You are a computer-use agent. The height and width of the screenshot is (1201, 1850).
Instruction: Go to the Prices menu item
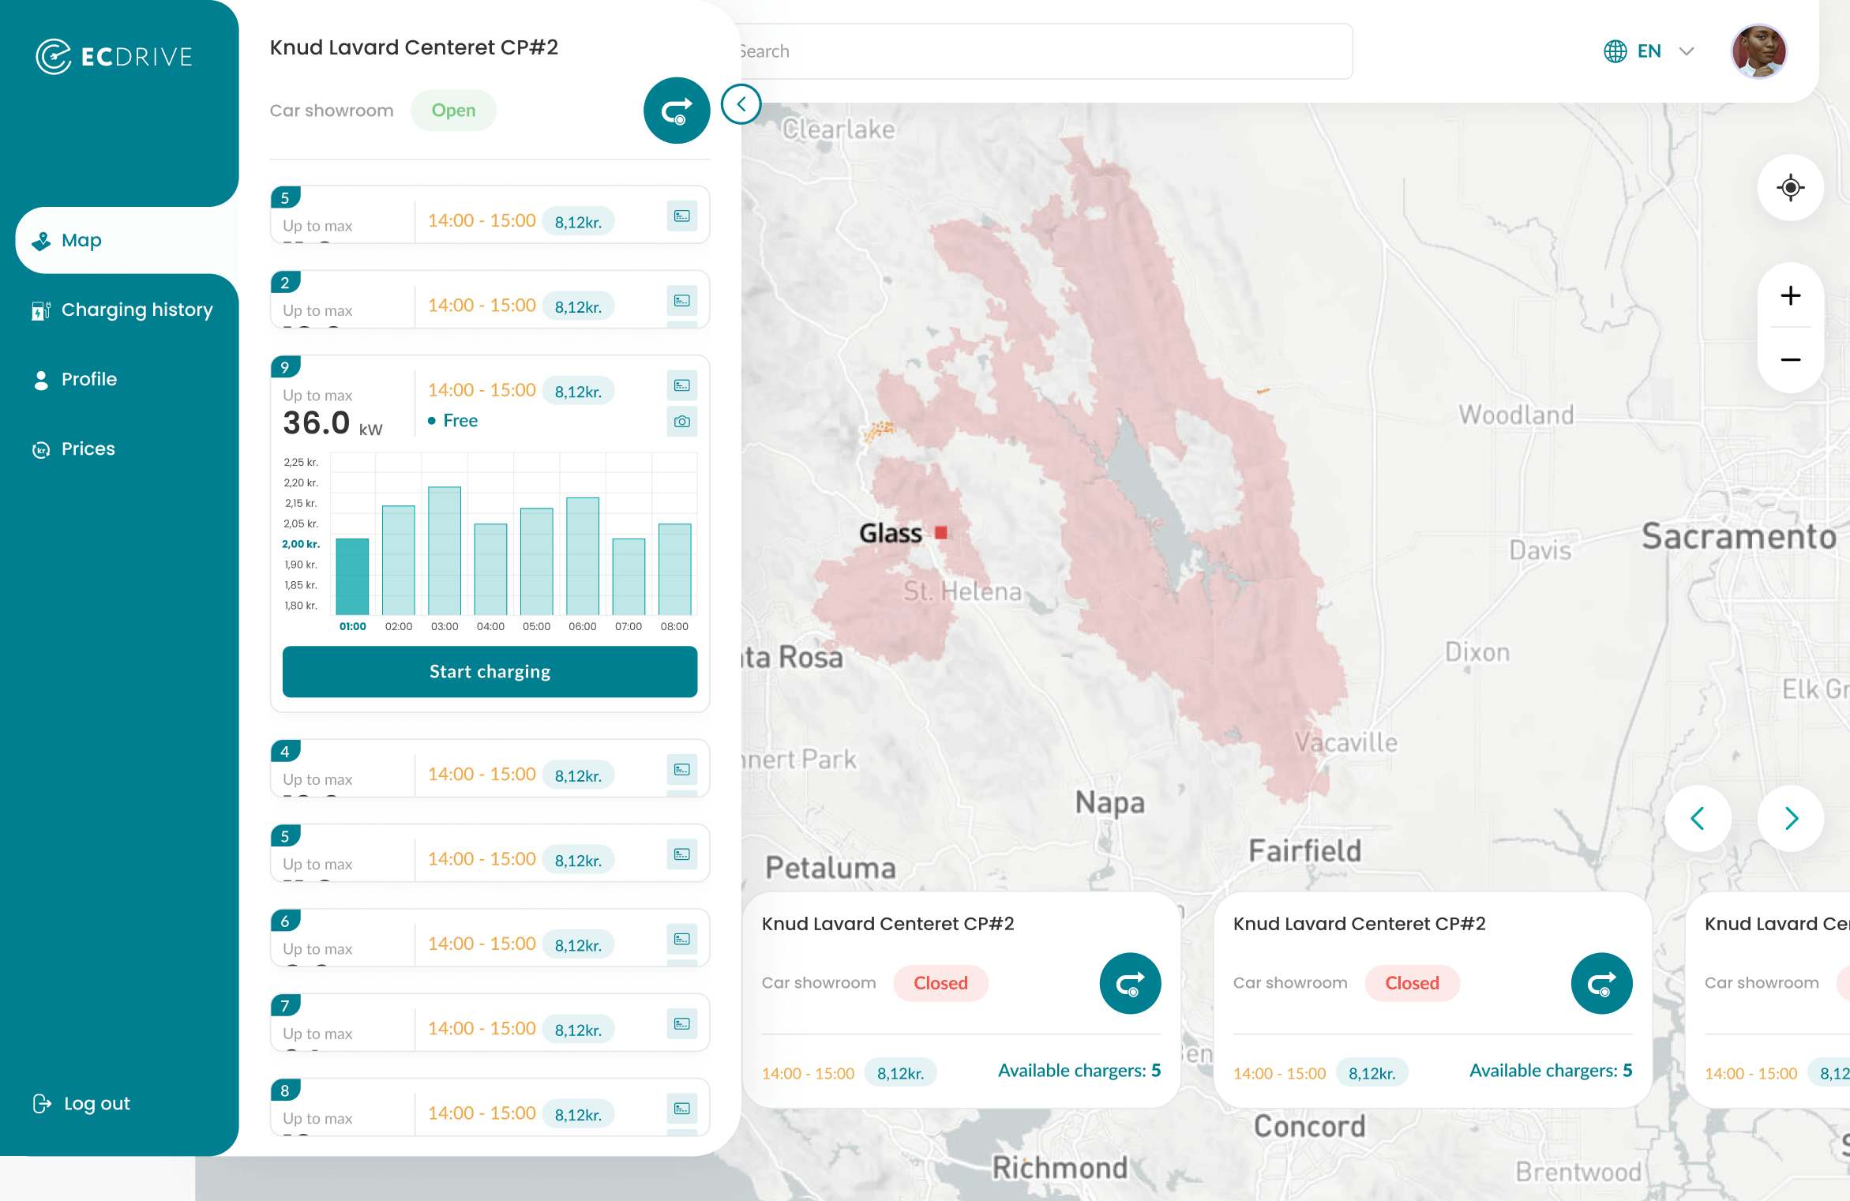click(88, 448)
